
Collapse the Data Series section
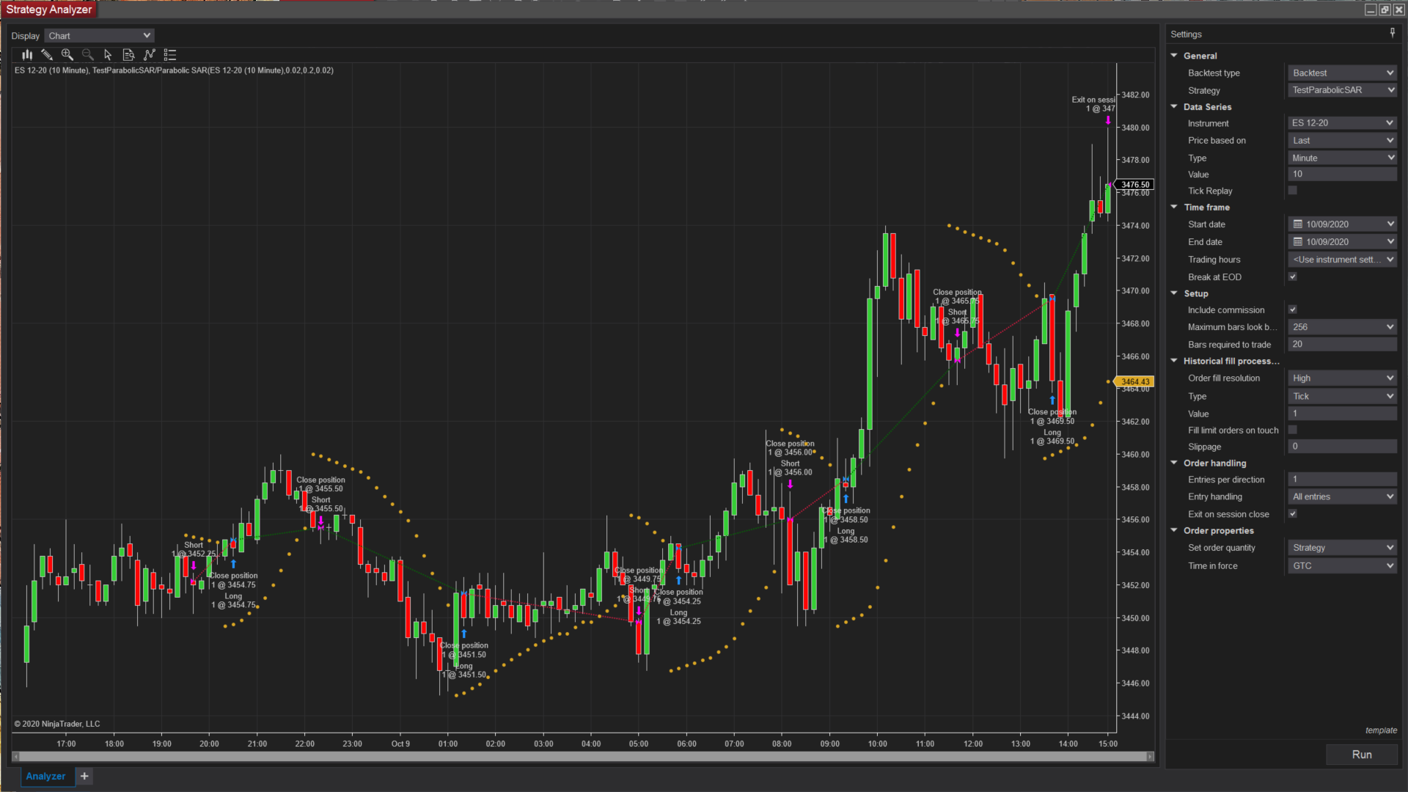[x=1174, y=107]
